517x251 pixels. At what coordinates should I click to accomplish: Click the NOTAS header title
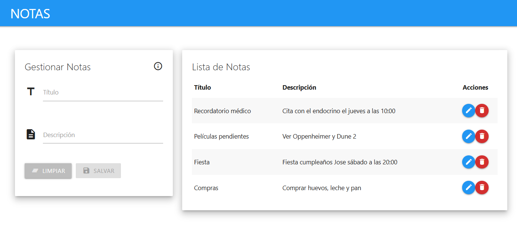pyautogui.click(x=30, y=13)
